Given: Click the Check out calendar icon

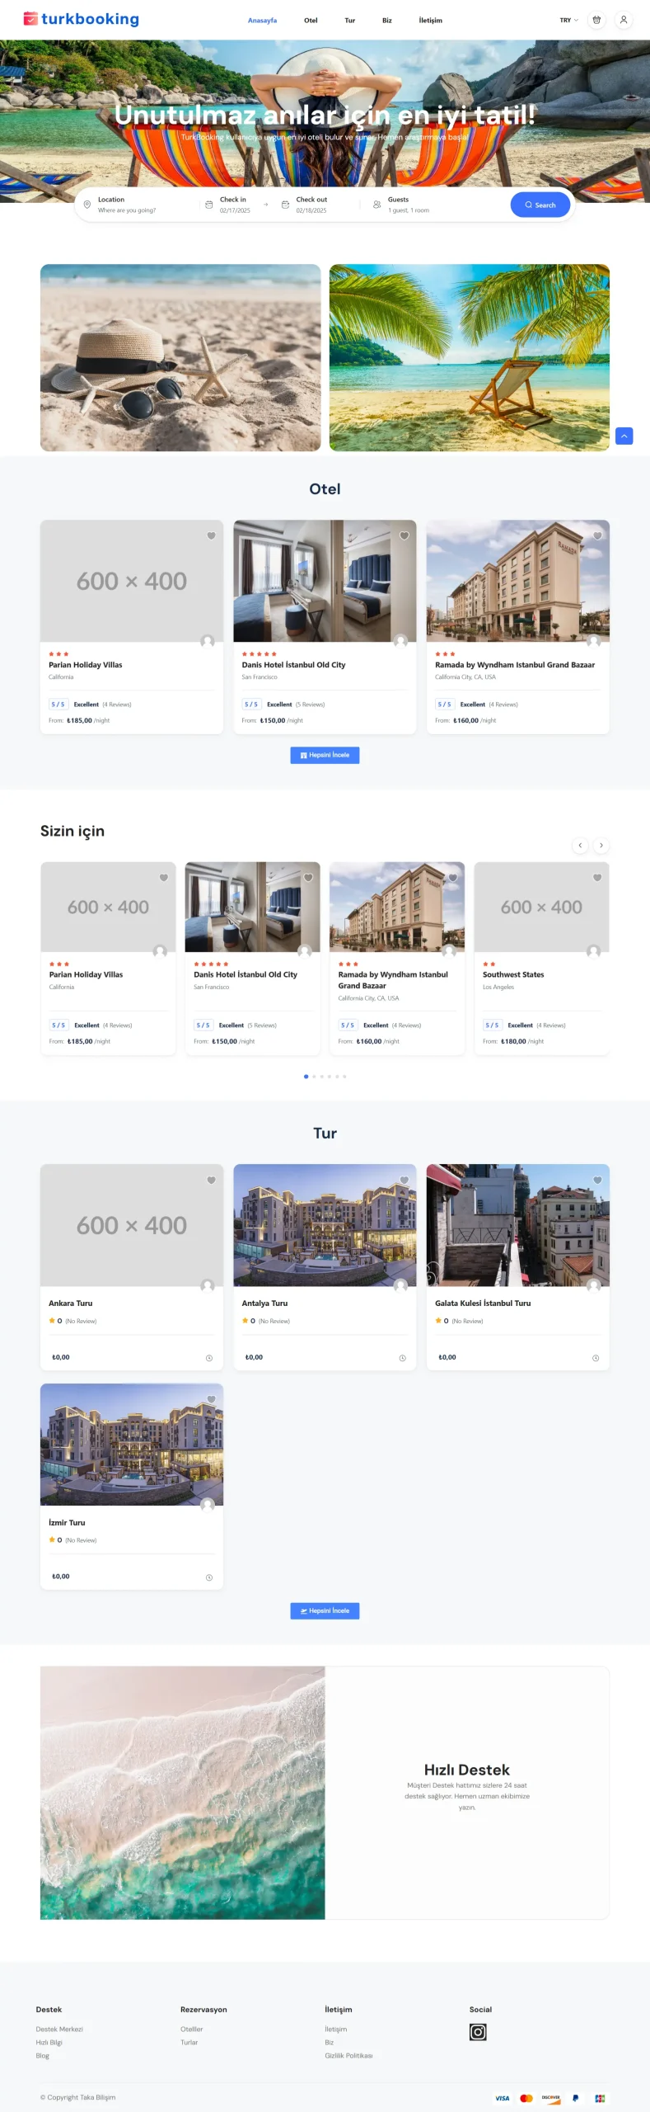Looking at the screenshot, I should (285, 205).
